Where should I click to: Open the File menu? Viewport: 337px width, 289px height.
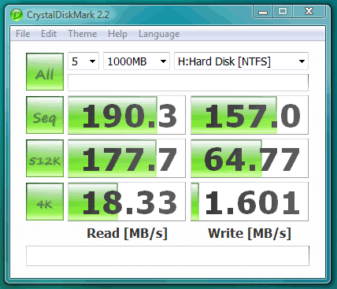point(23,34)
